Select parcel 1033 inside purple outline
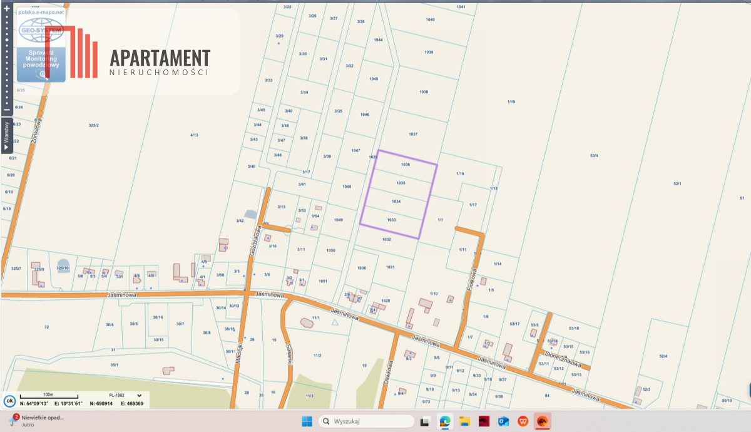 point(391,220)
